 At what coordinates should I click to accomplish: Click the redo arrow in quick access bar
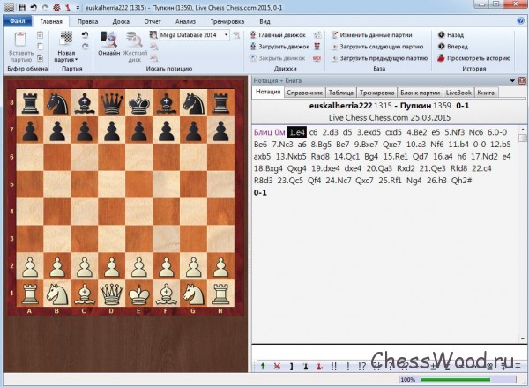(x=45, y=7)
